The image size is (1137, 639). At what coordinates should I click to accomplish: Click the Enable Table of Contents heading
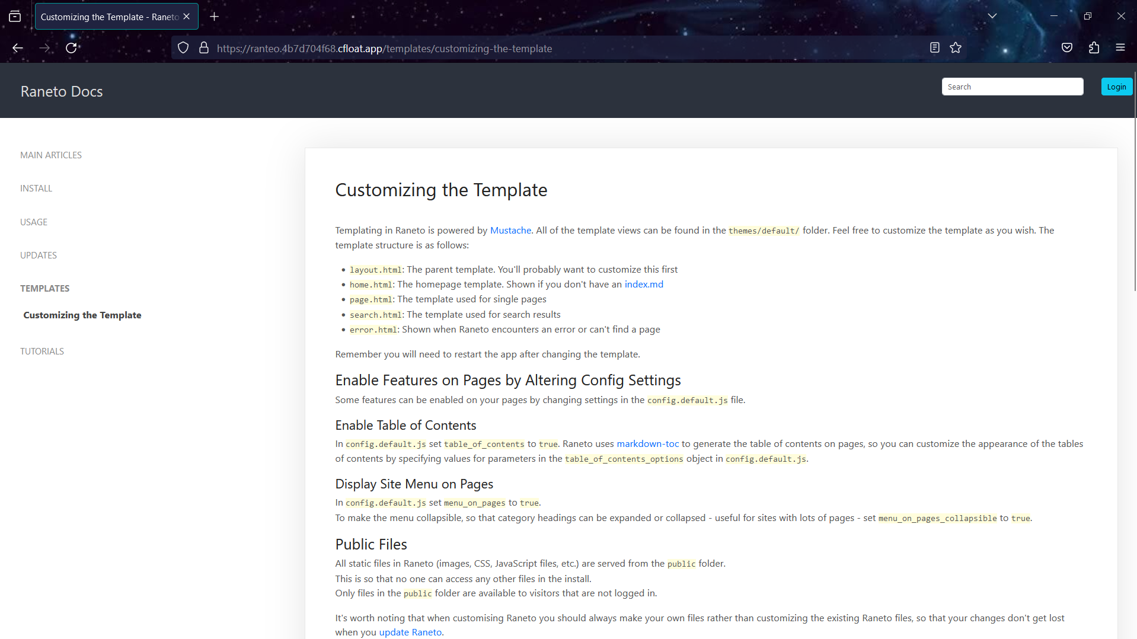(x=405, y=426)
